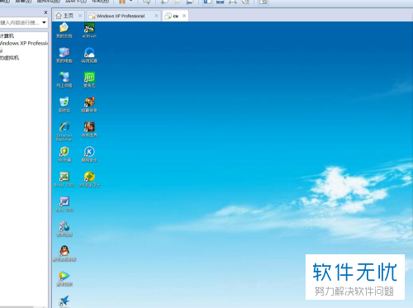The image size is (413, 308).
Task: Click the unity mode toolbar icon
Action: click(x=245, y=2)
